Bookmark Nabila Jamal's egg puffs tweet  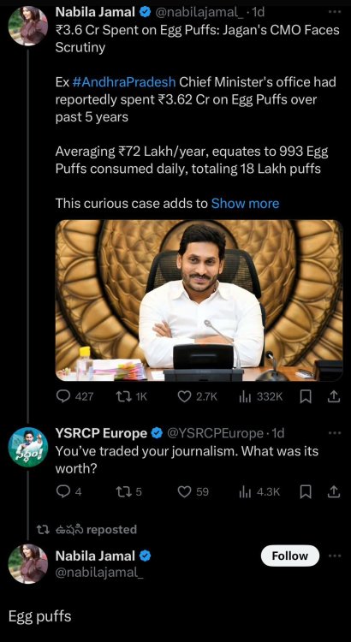coord(306,396)
